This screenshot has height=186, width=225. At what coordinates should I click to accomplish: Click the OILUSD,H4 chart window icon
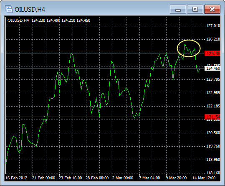9,9
